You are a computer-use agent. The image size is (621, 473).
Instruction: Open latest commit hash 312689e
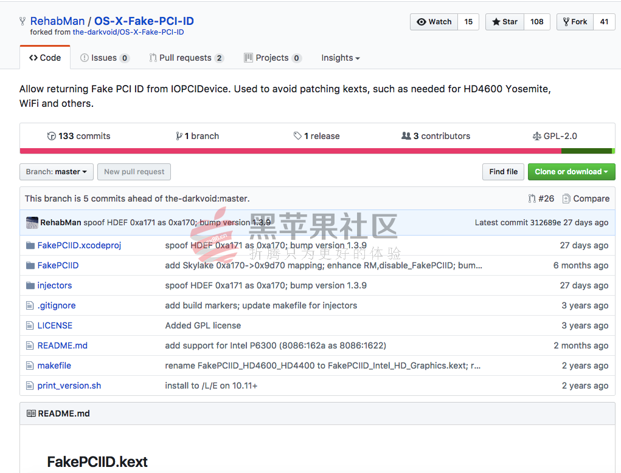tap(546, 223)
